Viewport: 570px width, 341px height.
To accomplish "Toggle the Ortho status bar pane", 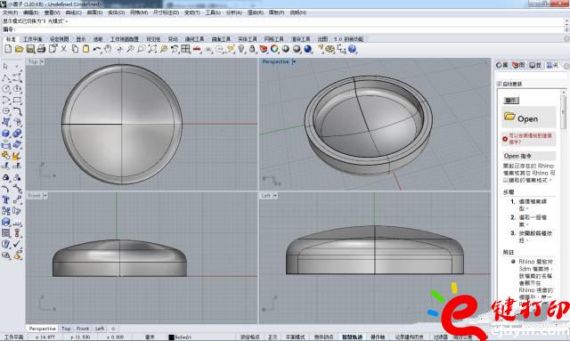I will tap(273, 337).
